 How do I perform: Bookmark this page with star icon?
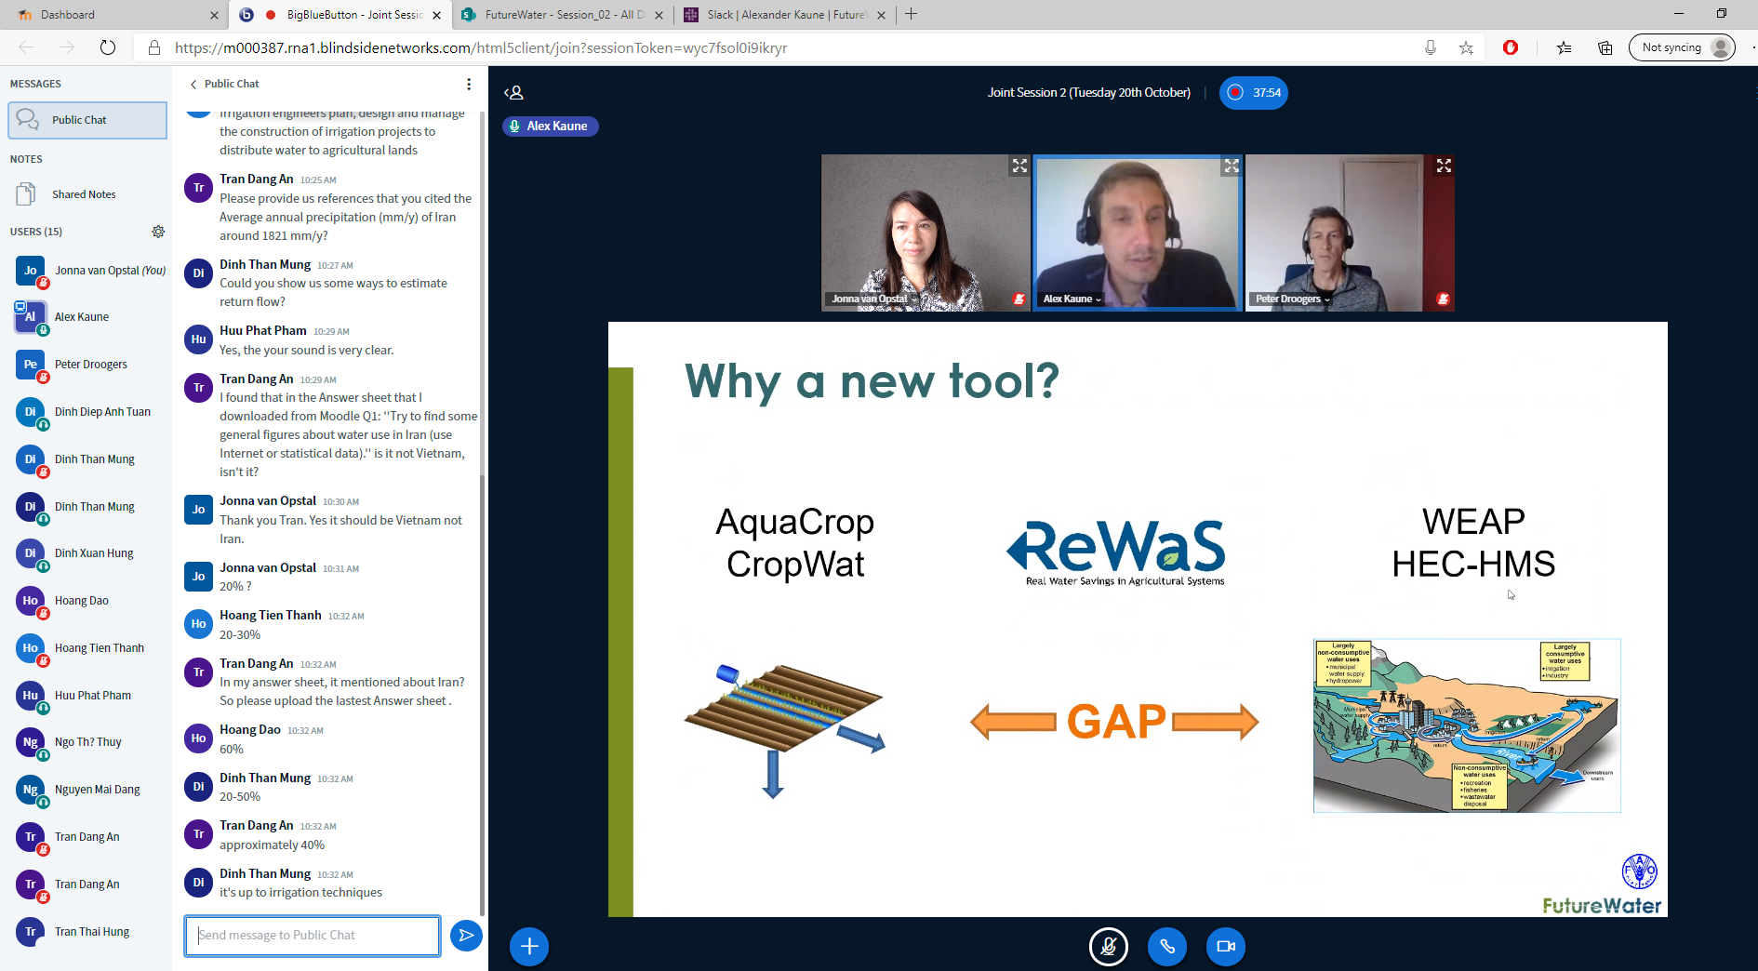point(1466,47)
